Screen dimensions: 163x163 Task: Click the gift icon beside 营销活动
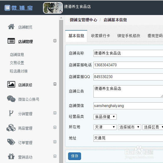(x=11, y=156)
